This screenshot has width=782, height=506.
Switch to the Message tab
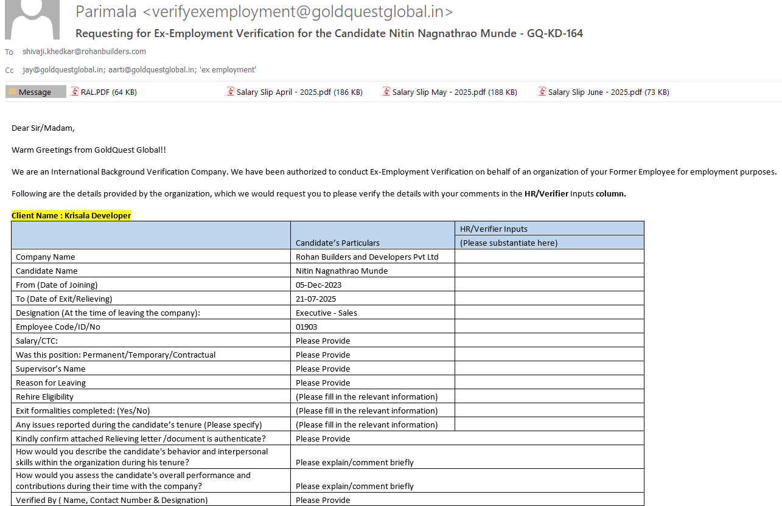coord(35,92)
